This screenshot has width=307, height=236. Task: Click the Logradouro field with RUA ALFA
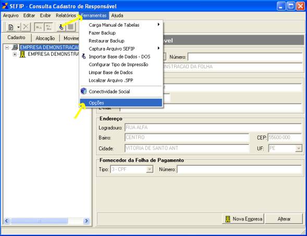pos(213,128)
